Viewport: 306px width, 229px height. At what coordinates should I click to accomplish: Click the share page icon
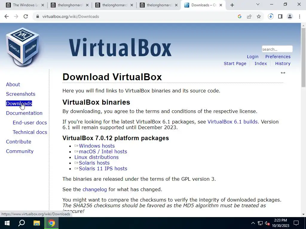pyautogui.click(x=249, y=17)
